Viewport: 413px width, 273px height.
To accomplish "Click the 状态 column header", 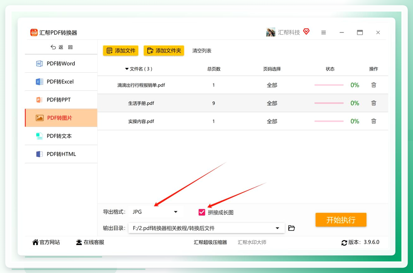I will (330, 69).
